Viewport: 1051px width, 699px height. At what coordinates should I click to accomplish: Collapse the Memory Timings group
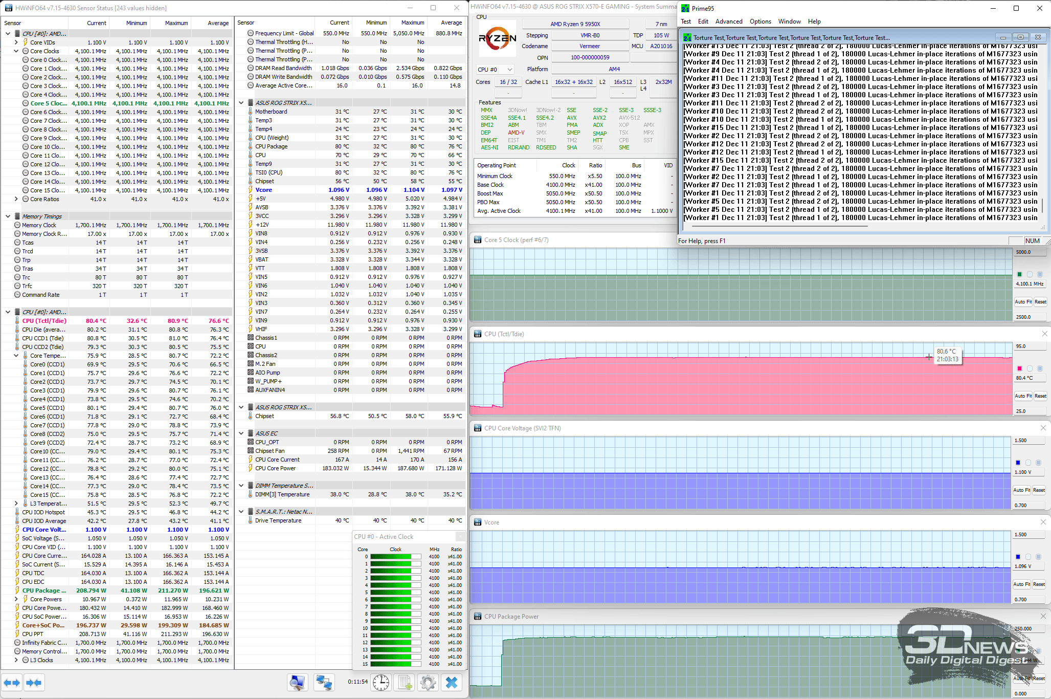point(8,216)
